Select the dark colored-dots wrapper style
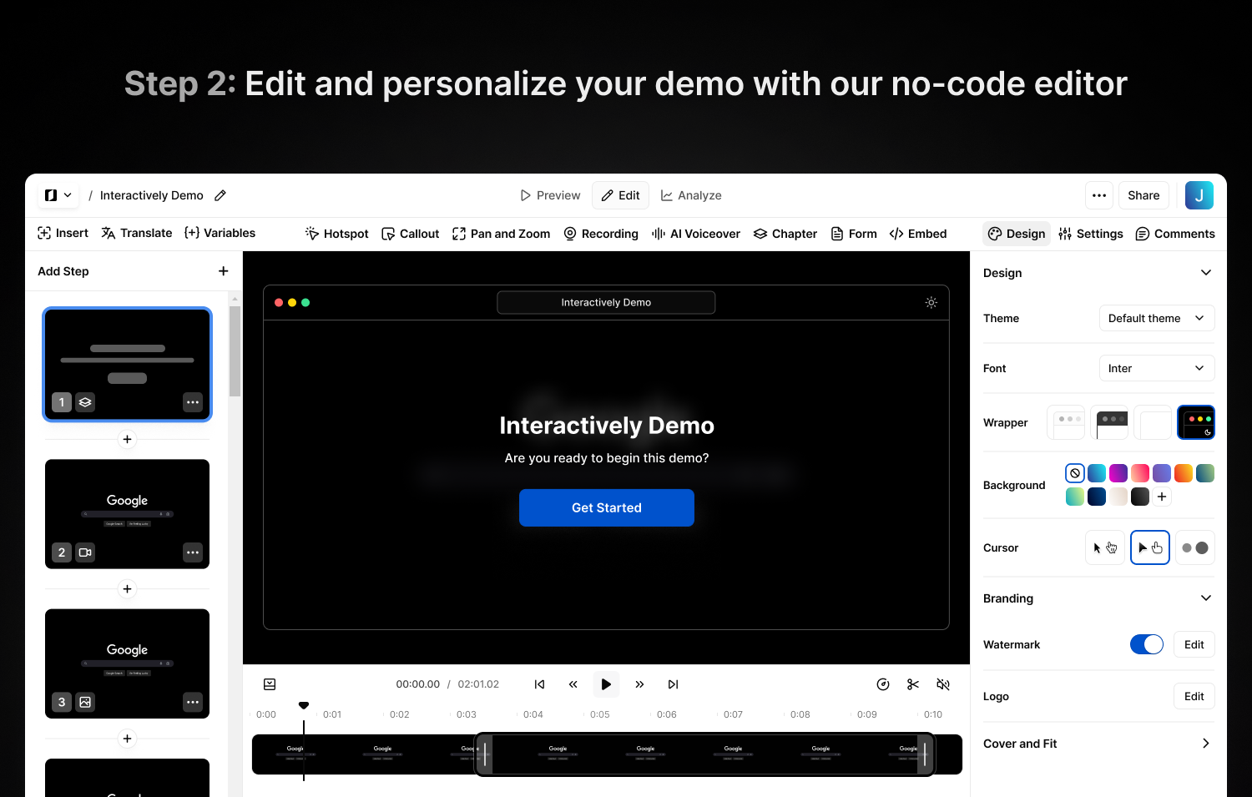The width and height of the screenshot is (1252, 797). pyautogui.click(x=1196, y=422)
